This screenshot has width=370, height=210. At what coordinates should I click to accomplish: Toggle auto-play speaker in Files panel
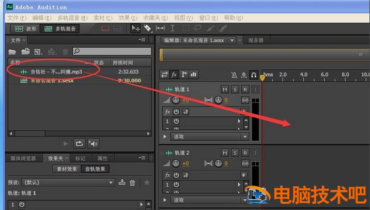pos(93,144)
